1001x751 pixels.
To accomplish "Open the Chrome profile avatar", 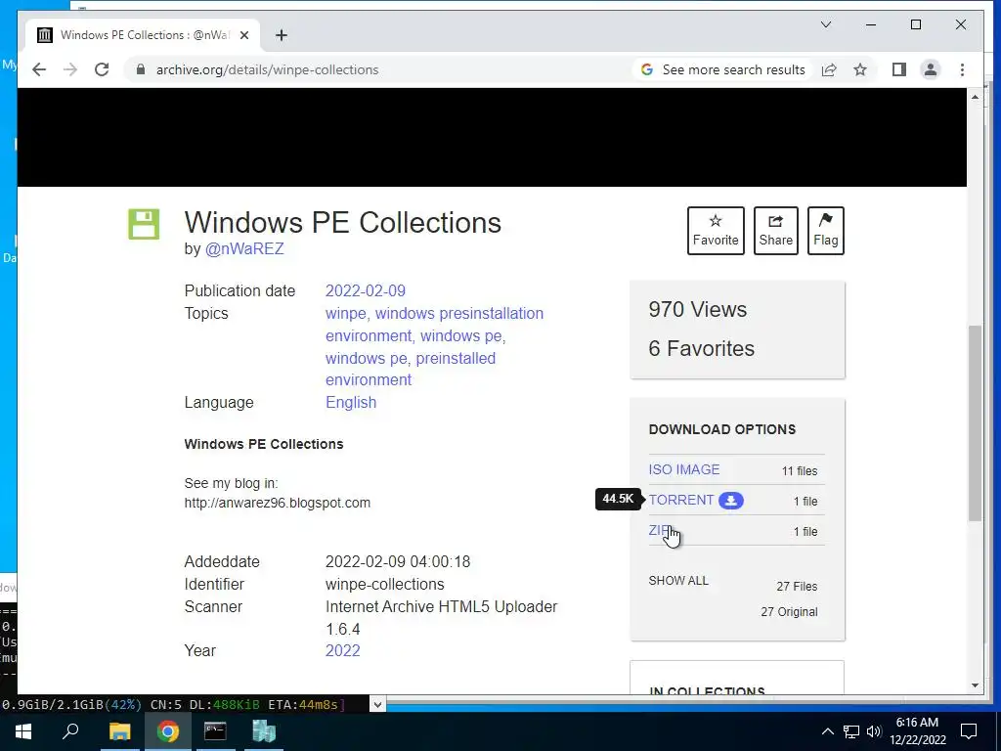I will (x=931, y=69).
